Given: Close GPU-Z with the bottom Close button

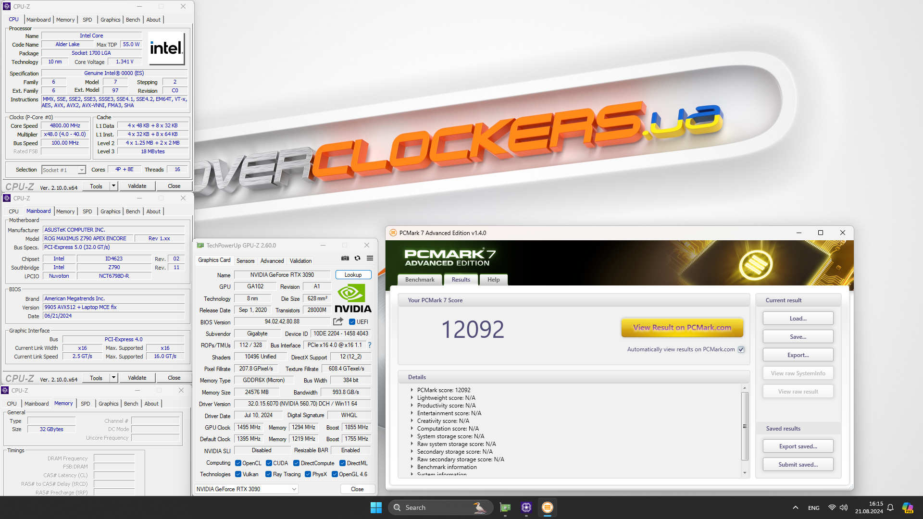Looking at the screenshot, I should click(357, 489).
